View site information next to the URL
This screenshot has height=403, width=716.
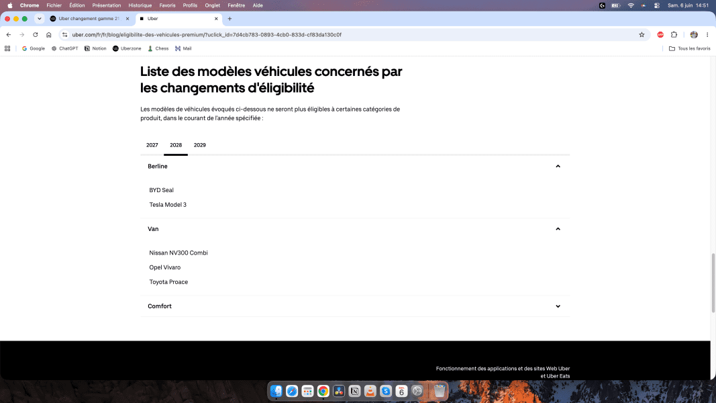(x=65, y=35)
